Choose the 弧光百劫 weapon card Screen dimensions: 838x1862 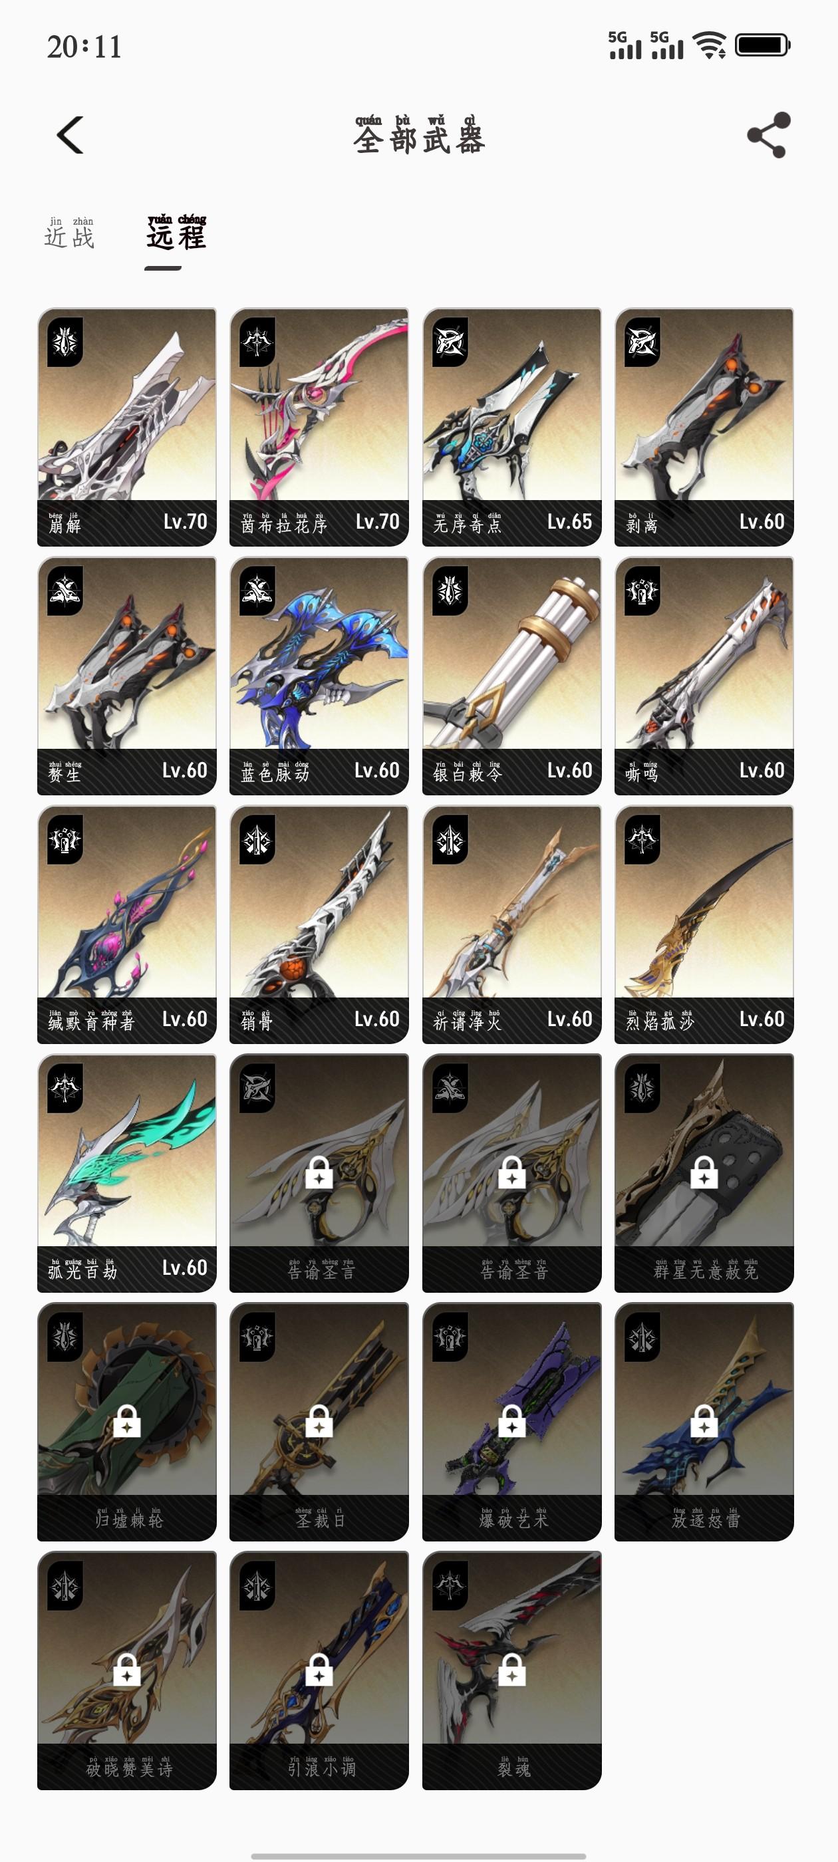[x=126, y=1172]
